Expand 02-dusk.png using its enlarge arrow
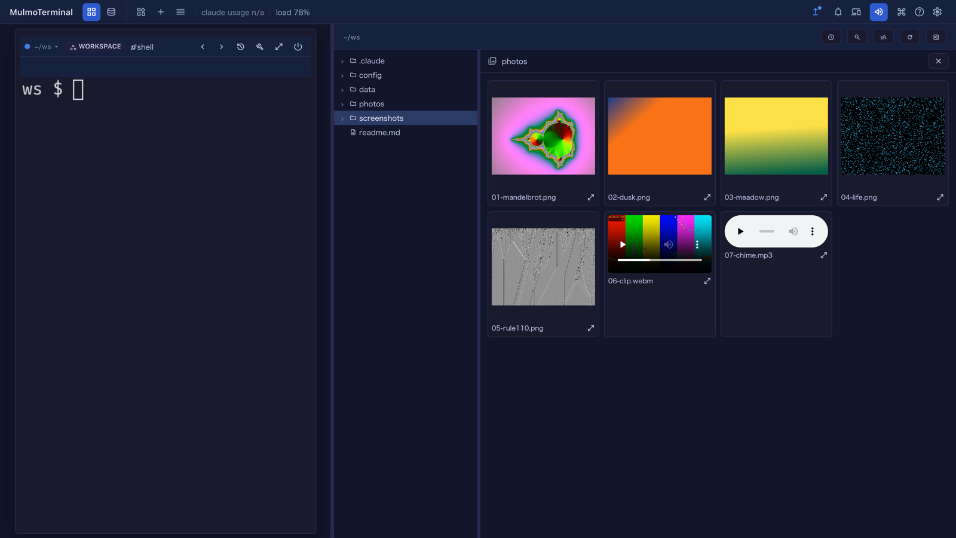Image resolution: width=956 pixels, height=538 pixels. coord(707,197)
